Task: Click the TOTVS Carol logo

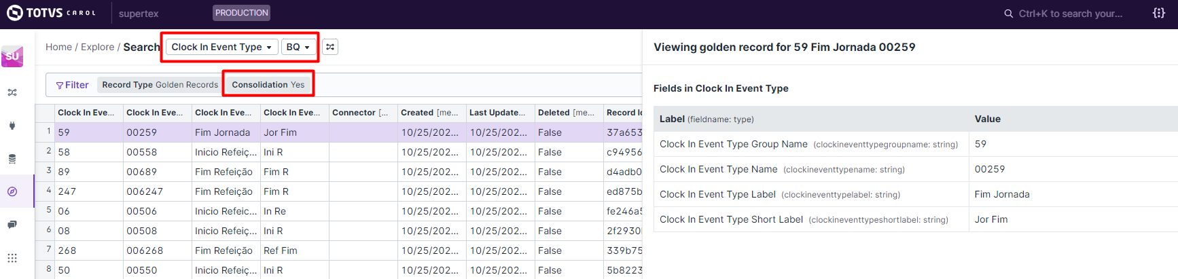Action: pos(51,13)
